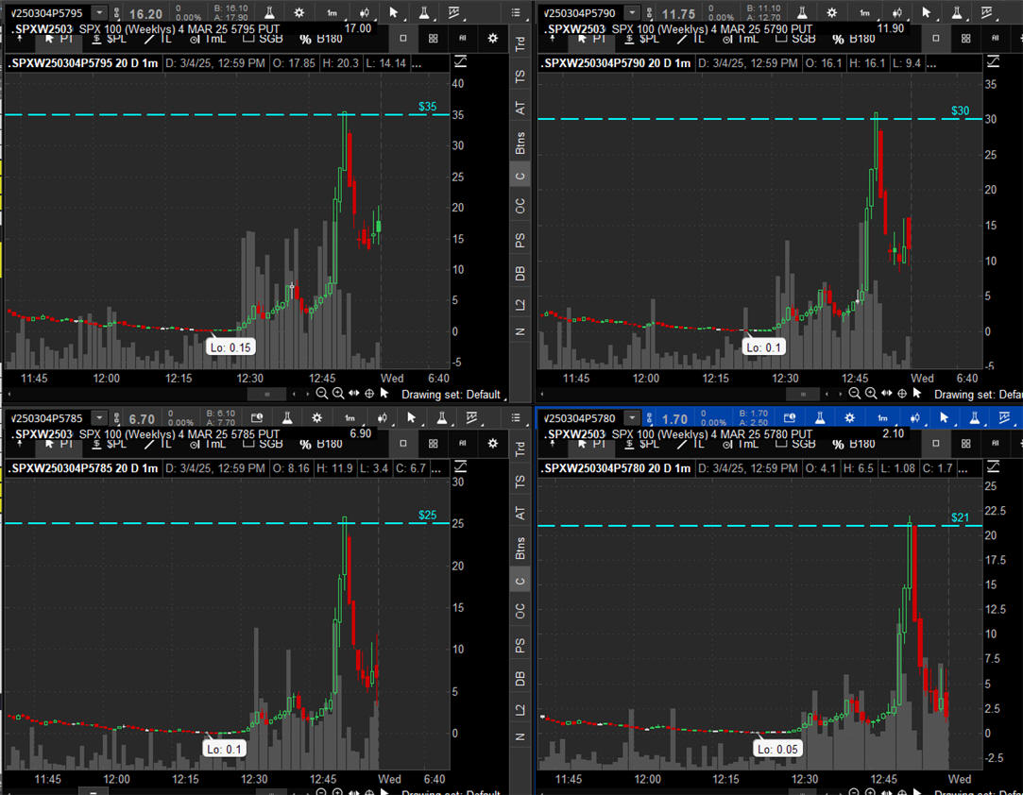Select PT pointer drawing button in 5795 PUT chart

coord(59,39)
